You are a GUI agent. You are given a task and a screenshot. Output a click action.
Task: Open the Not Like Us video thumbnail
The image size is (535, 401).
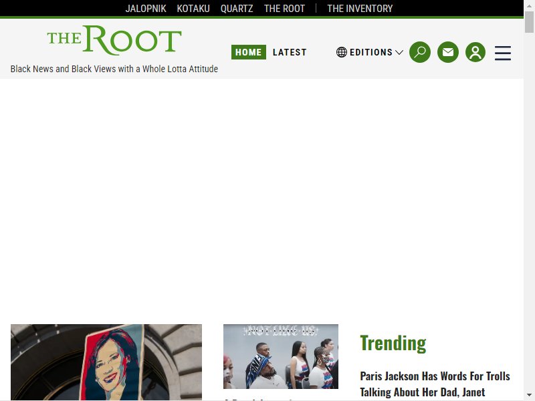point(281,356)
